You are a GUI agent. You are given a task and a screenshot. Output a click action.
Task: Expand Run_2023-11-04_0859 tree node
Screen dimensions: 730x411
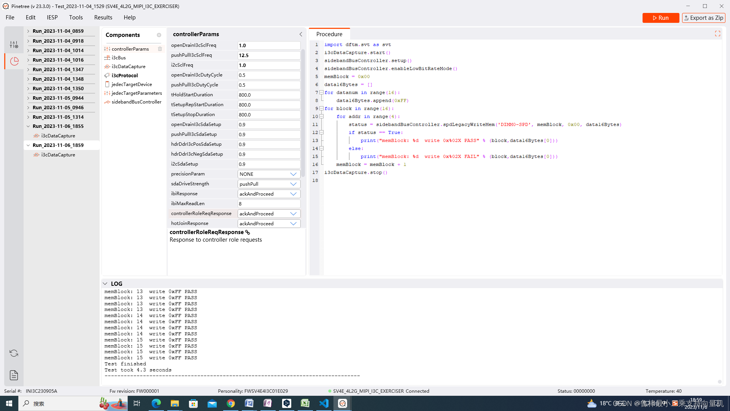pyautogui.click(x=28, y=31)
